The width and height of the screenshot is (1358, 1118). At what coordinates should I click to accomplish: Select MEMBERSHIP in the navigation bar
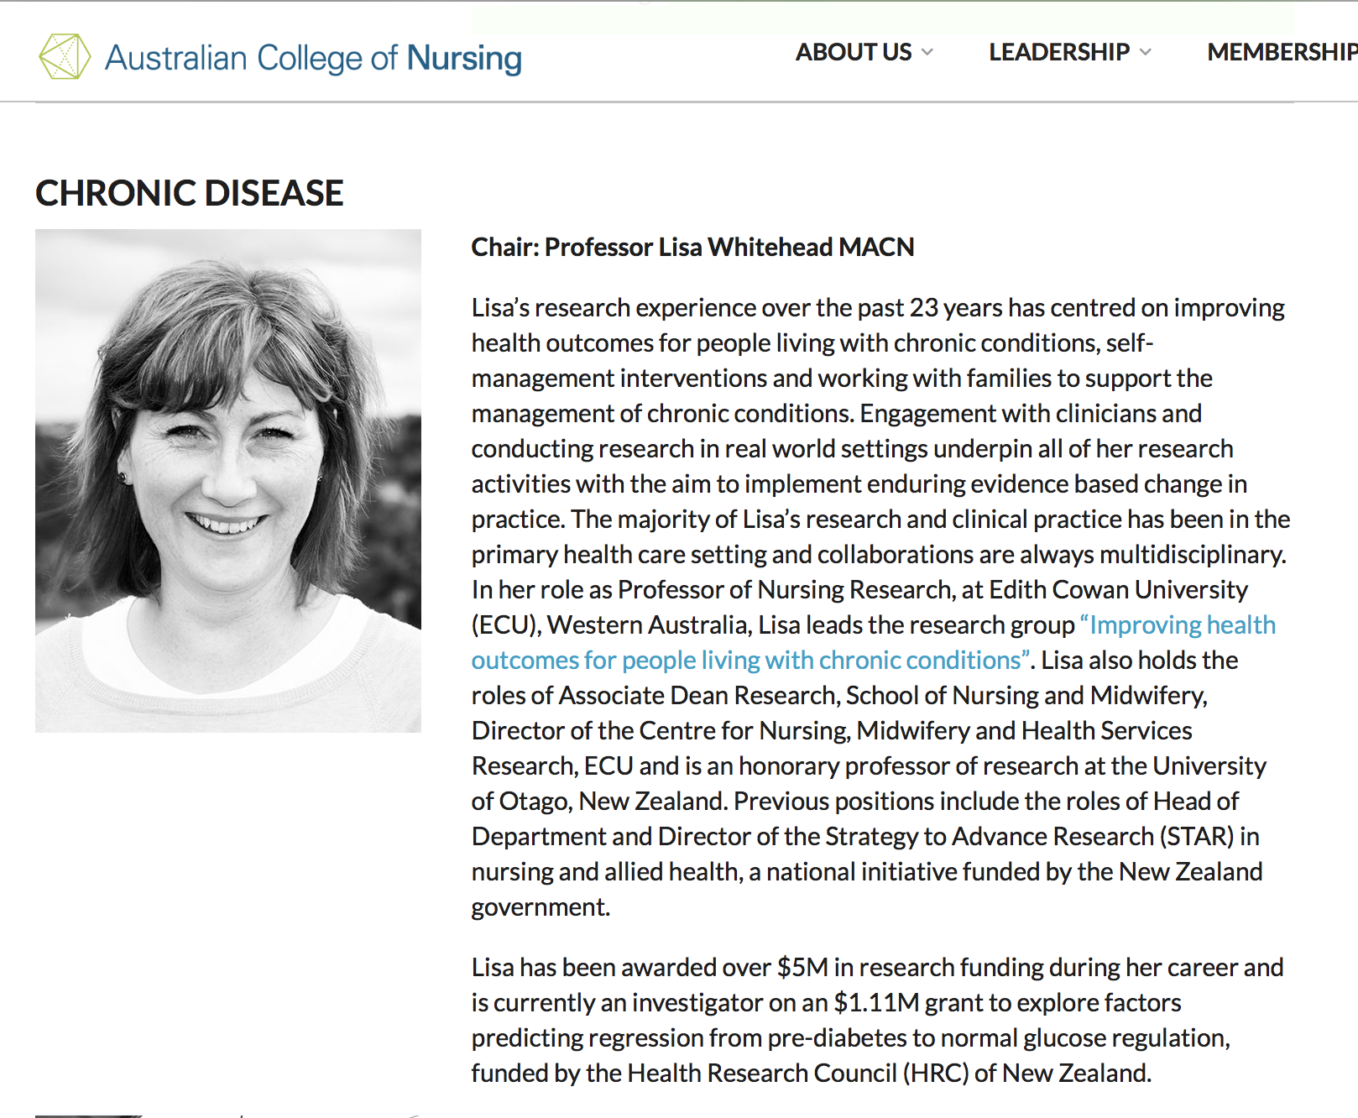click(x=1279, y=52)
